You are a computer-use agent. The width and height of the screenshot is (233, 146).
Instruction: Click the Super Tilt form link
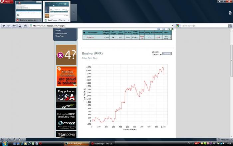coord(141,37)
